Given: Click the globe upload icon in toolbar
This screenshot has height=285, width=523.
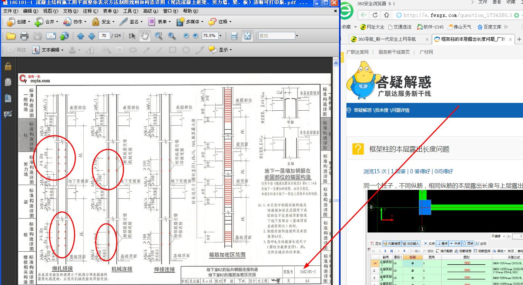Looking at the screenshot, I should 64,36.
